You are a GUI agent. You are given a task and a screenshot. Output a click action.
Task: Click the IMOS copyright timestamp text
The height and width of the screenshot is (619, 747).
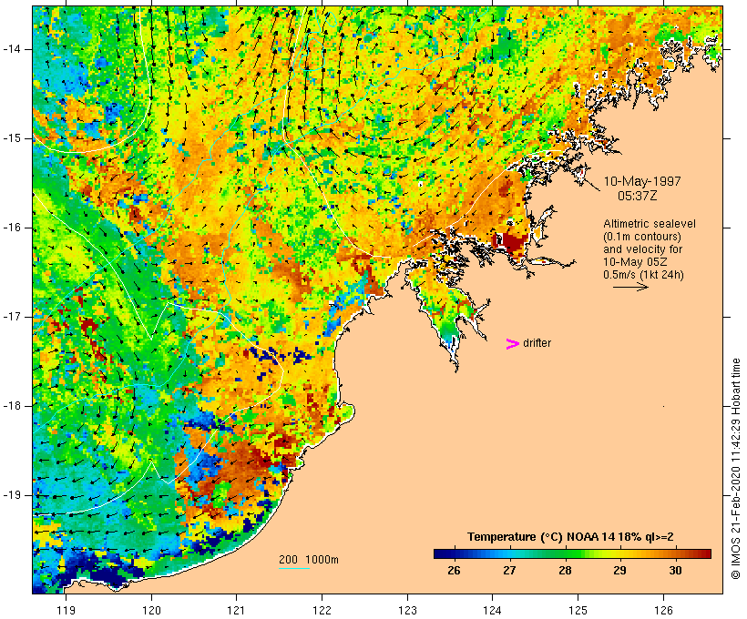tap(735, 469)
